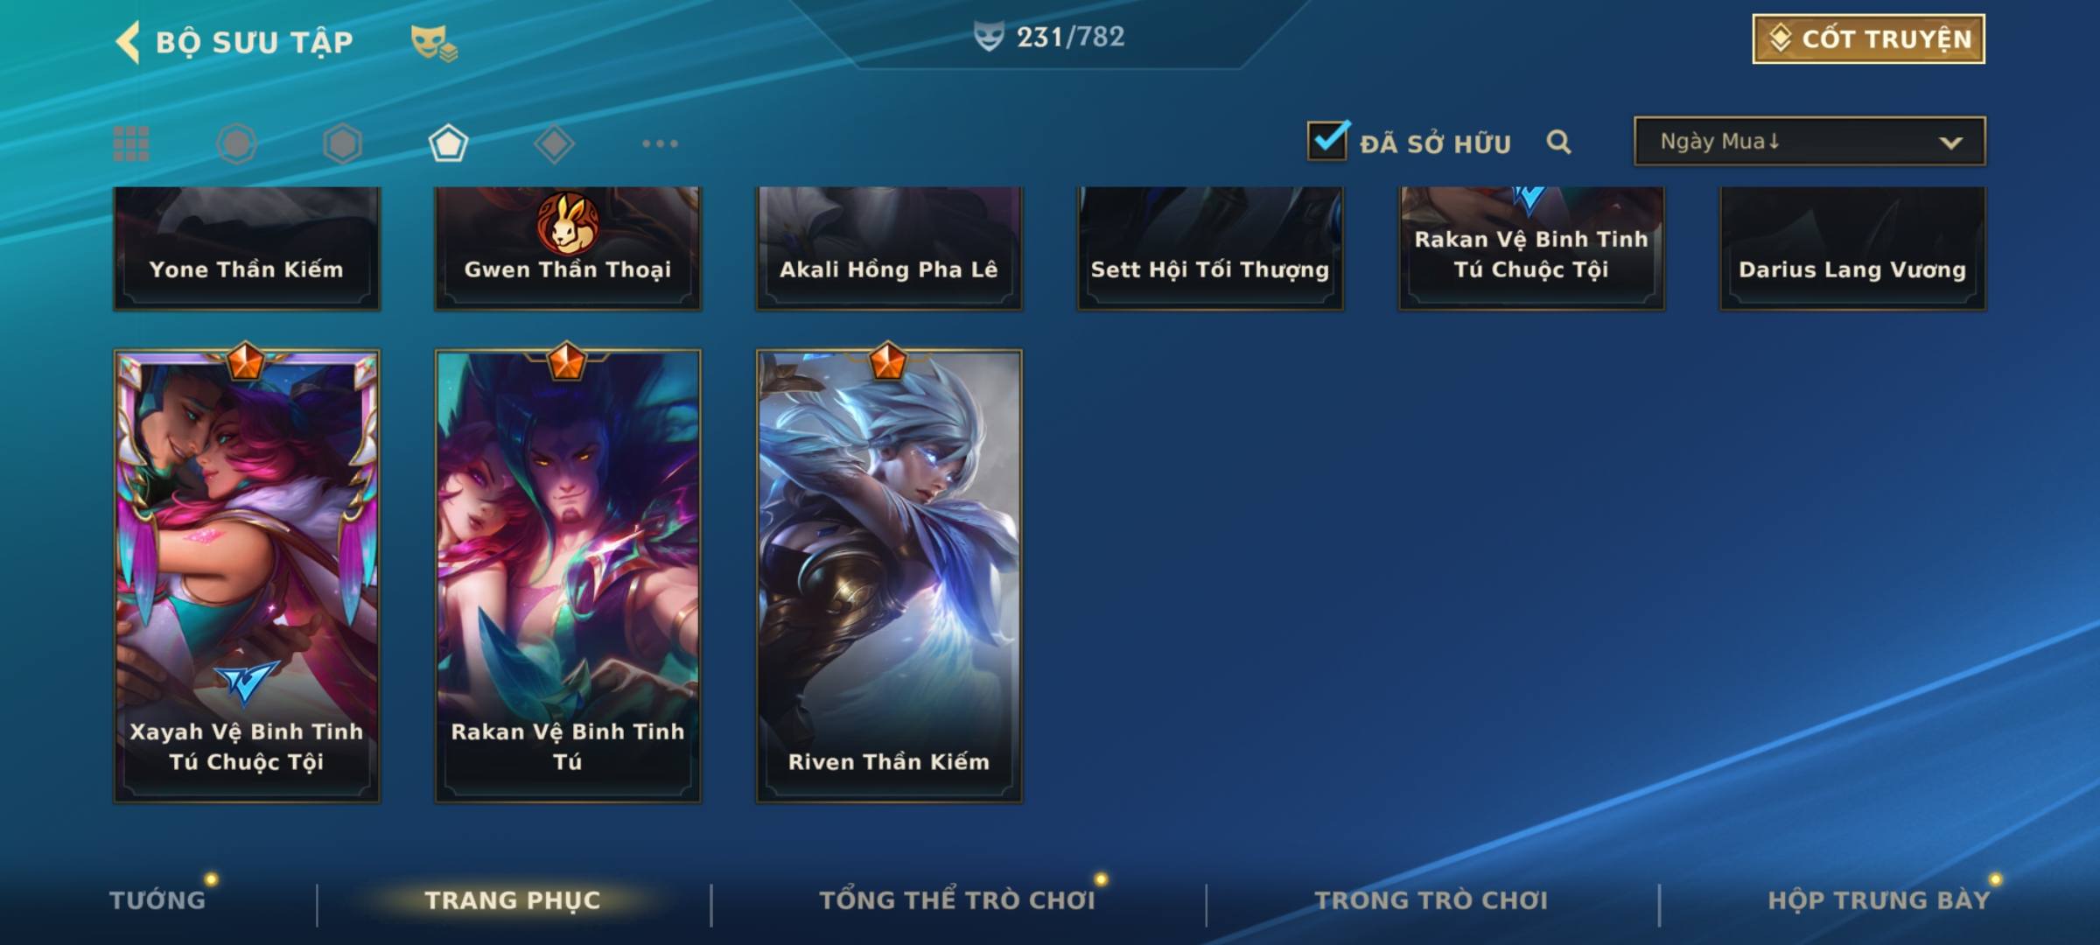Select the diamond rarity filter icon
Image resolution: width=2100 pixels, height=945 pixels.
(554, 143)
